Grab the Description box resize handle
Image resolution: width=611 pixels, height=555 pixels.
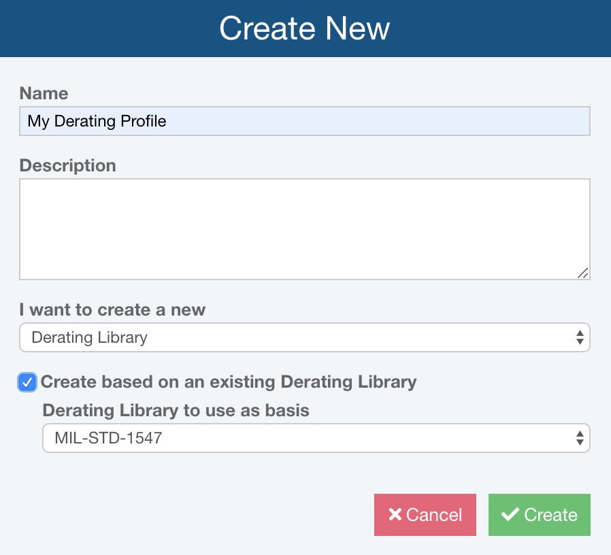[583, 273]
